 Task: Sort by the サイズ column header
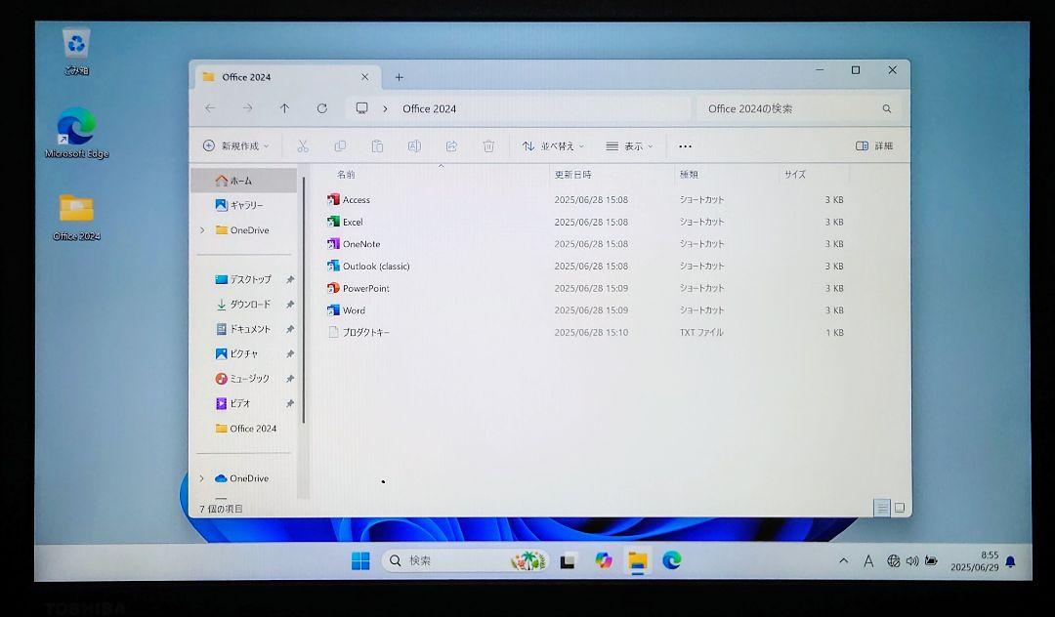(794, 175)
